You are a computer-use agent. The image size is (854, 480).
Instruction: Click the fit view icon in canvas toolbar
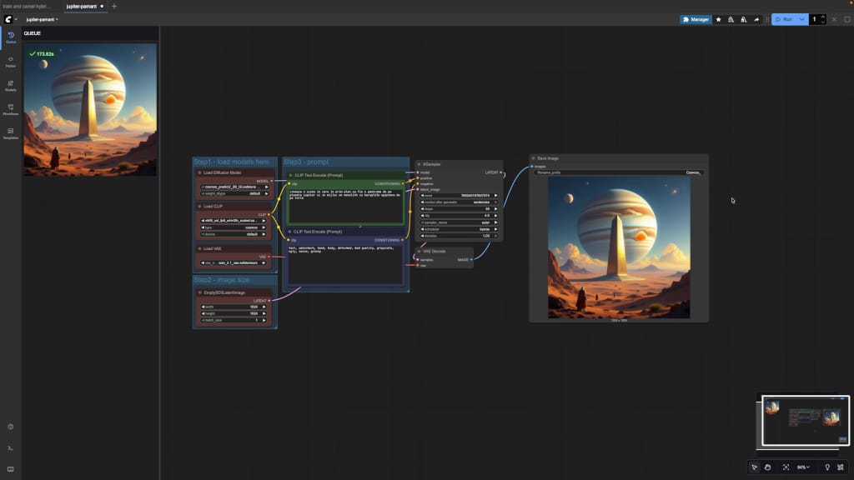click(786, 467)
